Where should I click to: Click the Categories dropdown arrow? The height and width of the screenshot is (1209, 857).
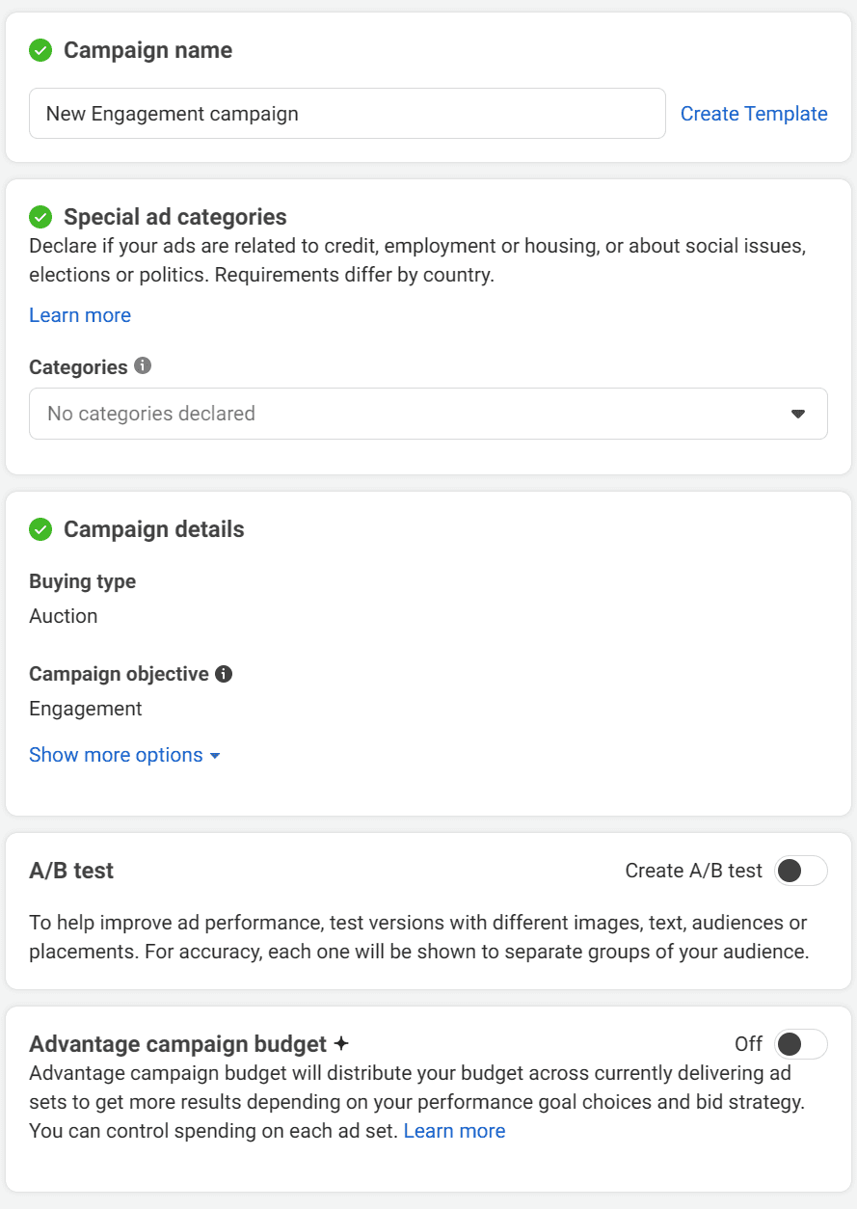797,414
